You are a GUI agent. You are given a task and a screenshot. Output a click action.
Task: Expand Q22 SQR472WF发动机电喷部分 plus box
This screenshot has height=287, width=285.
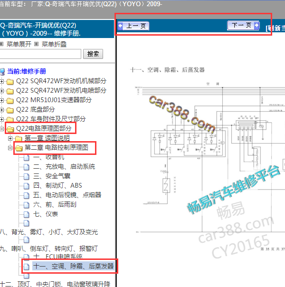tap(1, 91)
